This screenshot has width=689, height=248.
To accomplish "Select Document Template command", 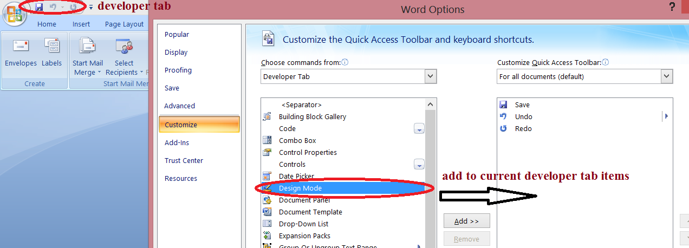I will click(343, 212).
